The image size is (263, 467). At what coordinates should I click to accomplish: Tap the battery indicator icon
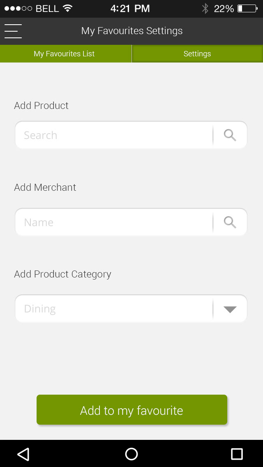[247, 8]
